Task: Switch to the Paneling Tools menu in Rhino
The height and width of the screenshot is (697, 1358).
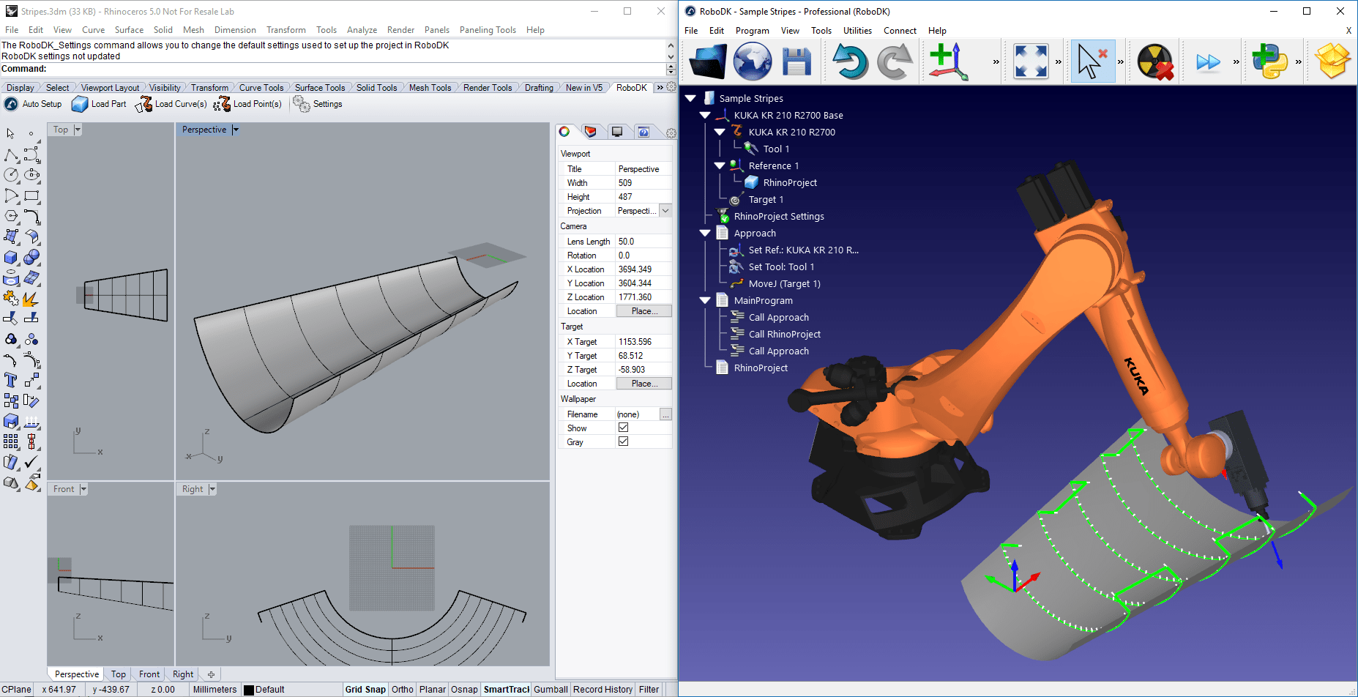Action: [488, 30]
